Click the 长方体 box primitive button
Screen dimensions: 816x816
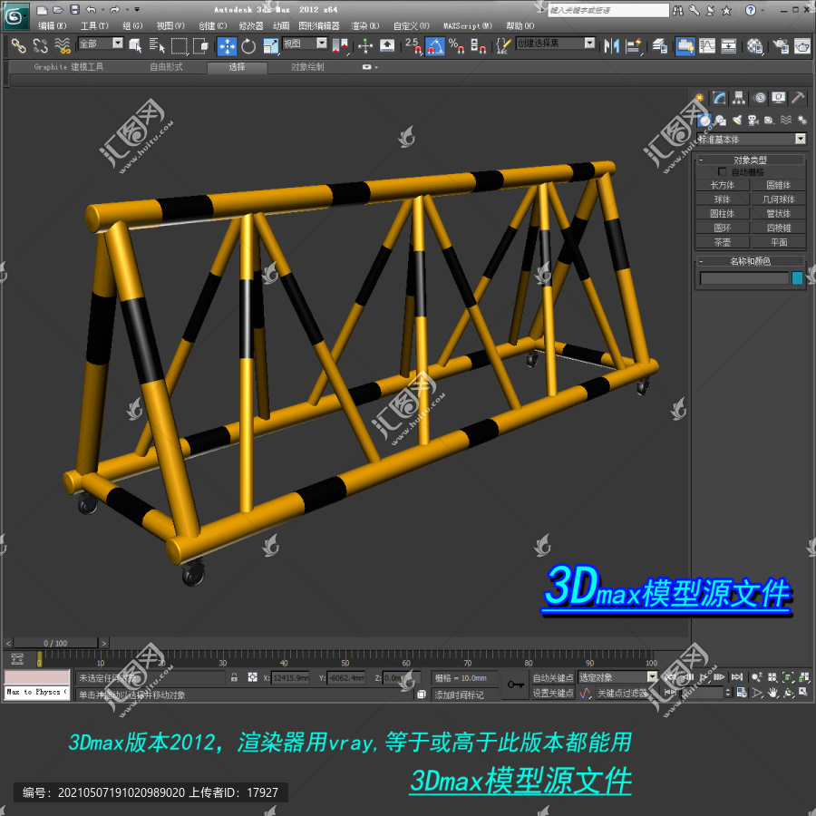[x=722, y=185]
